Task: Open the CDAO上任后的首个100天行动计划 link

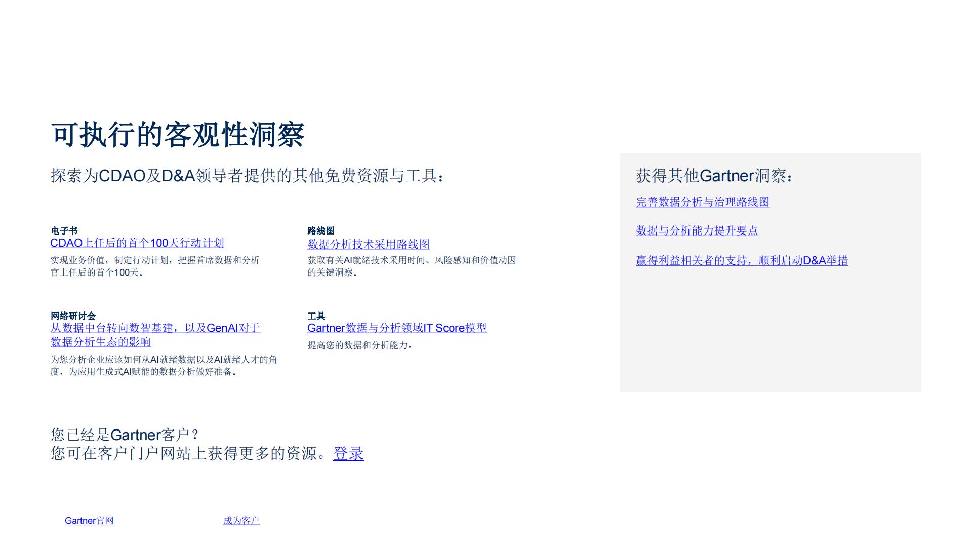Action: tap(137, 243)
